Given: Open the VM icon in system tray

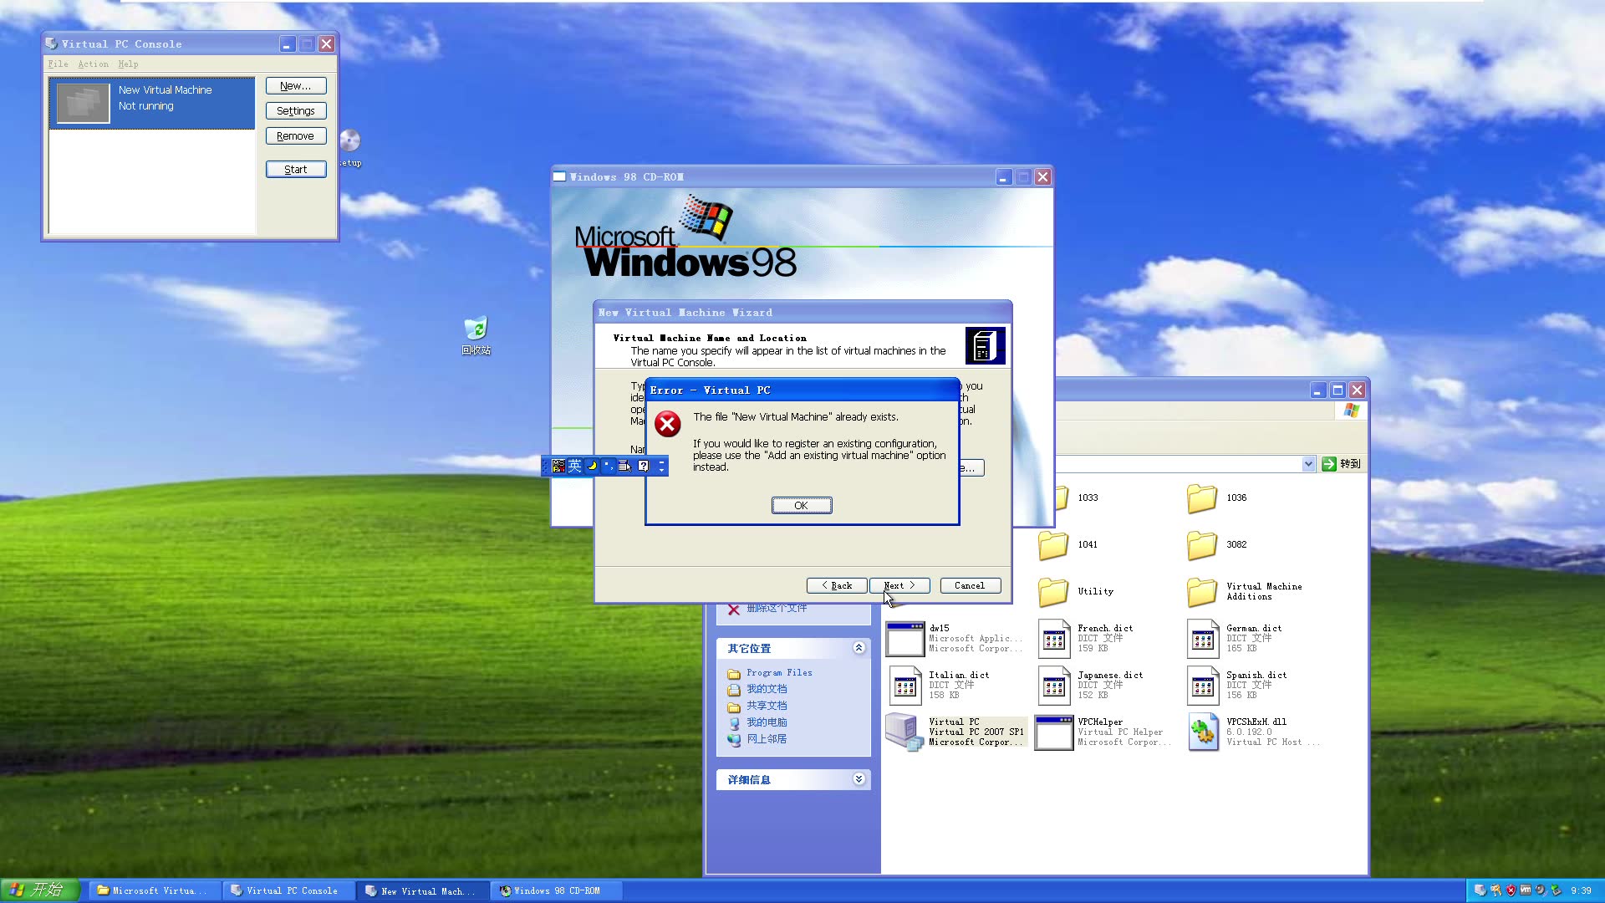Looking at the screenshot, I should (x=1526, y=890).
